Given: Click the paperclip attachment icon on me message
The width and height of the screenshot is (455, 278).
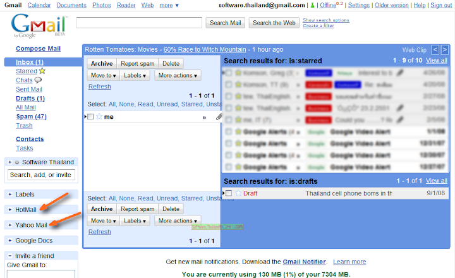Looking at the screenshot, I should [x=219, y=117].
